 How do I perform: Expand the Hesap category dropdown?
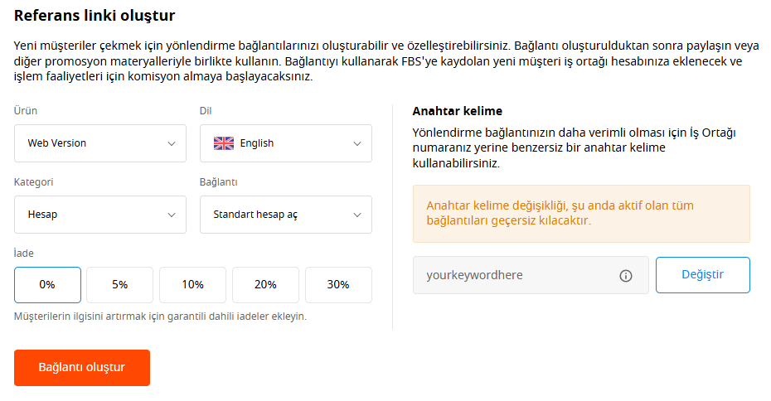100,215
